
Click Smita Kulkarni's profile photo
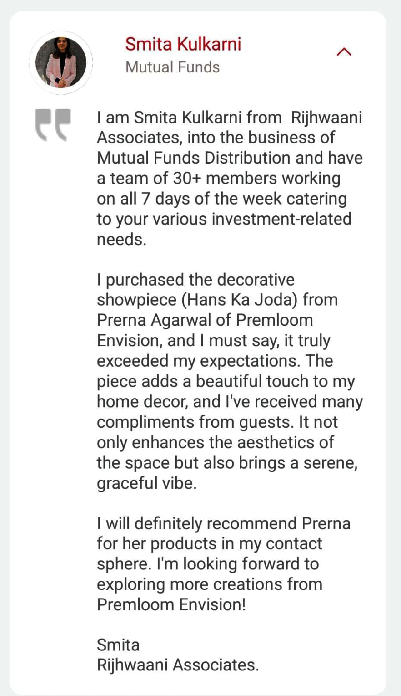point(61,62)
